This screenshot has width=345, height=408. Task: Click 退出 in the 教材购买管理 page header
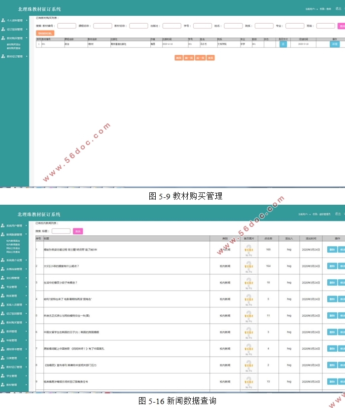[338, 8]
